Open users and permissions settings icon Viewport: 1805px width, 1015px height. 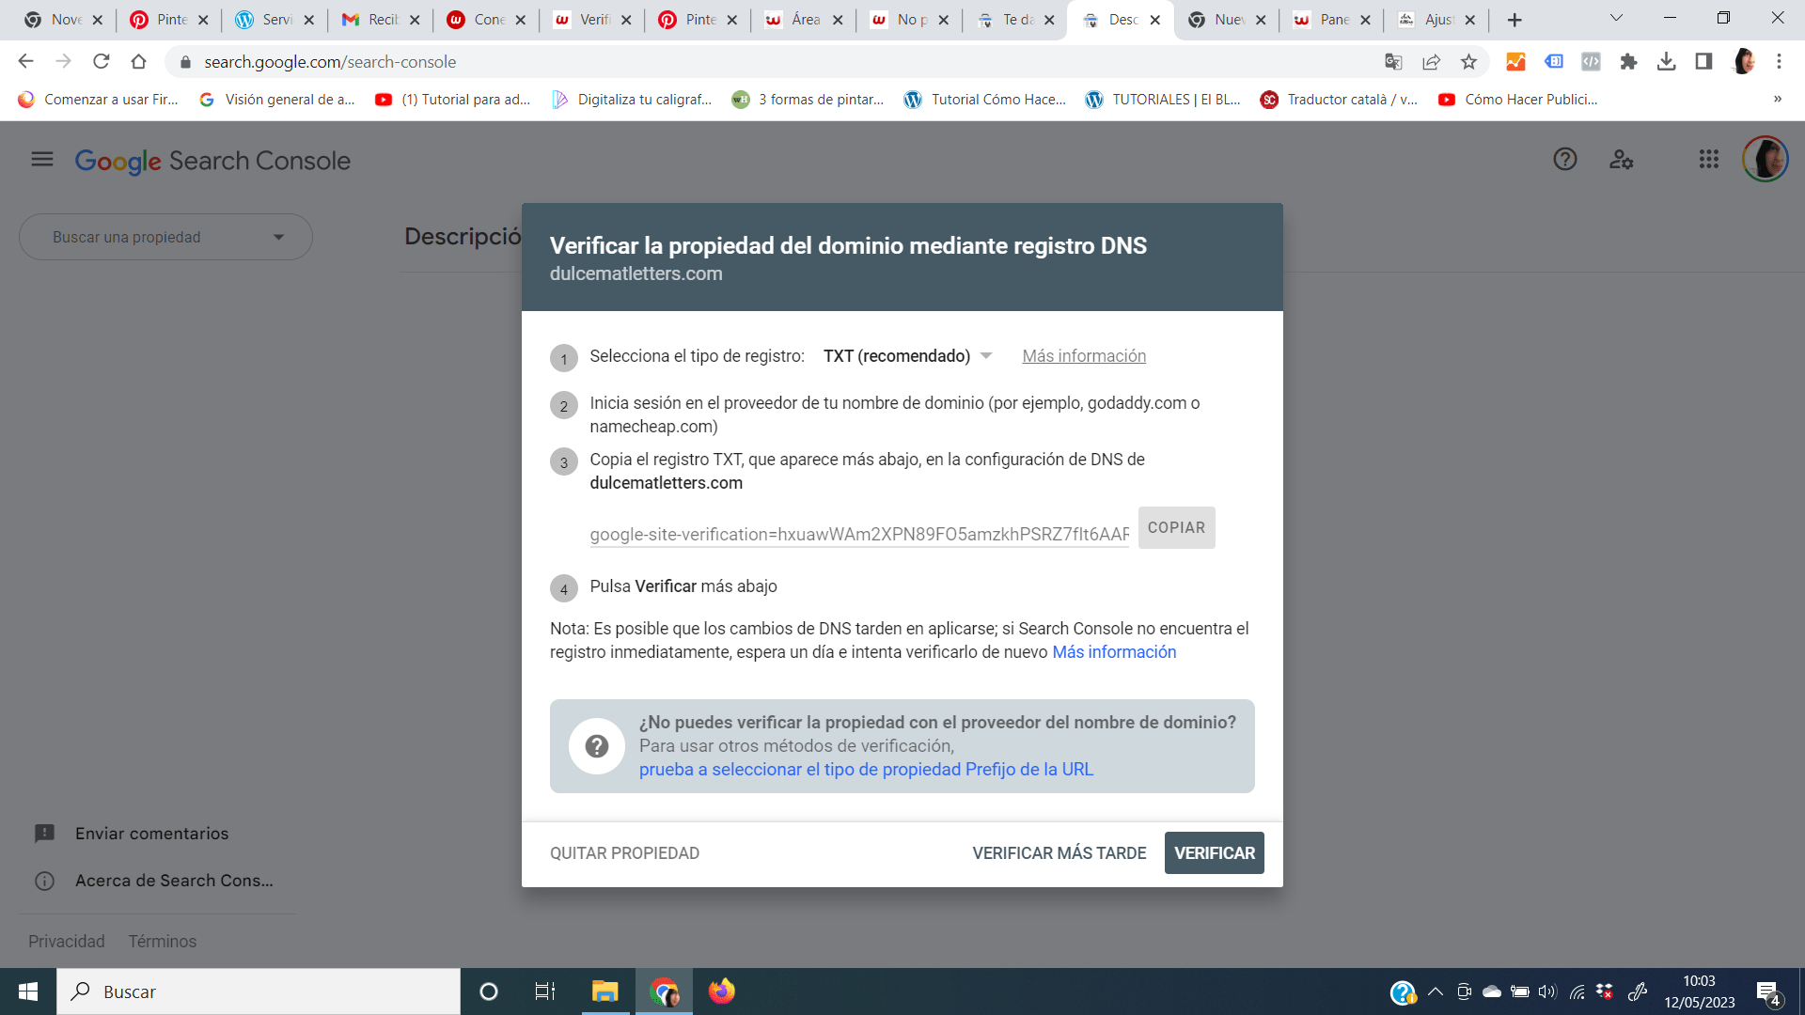pos(1622,160)
